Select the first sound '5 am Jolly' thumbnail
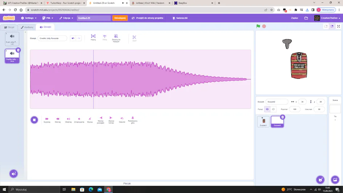 coord(12,39)
